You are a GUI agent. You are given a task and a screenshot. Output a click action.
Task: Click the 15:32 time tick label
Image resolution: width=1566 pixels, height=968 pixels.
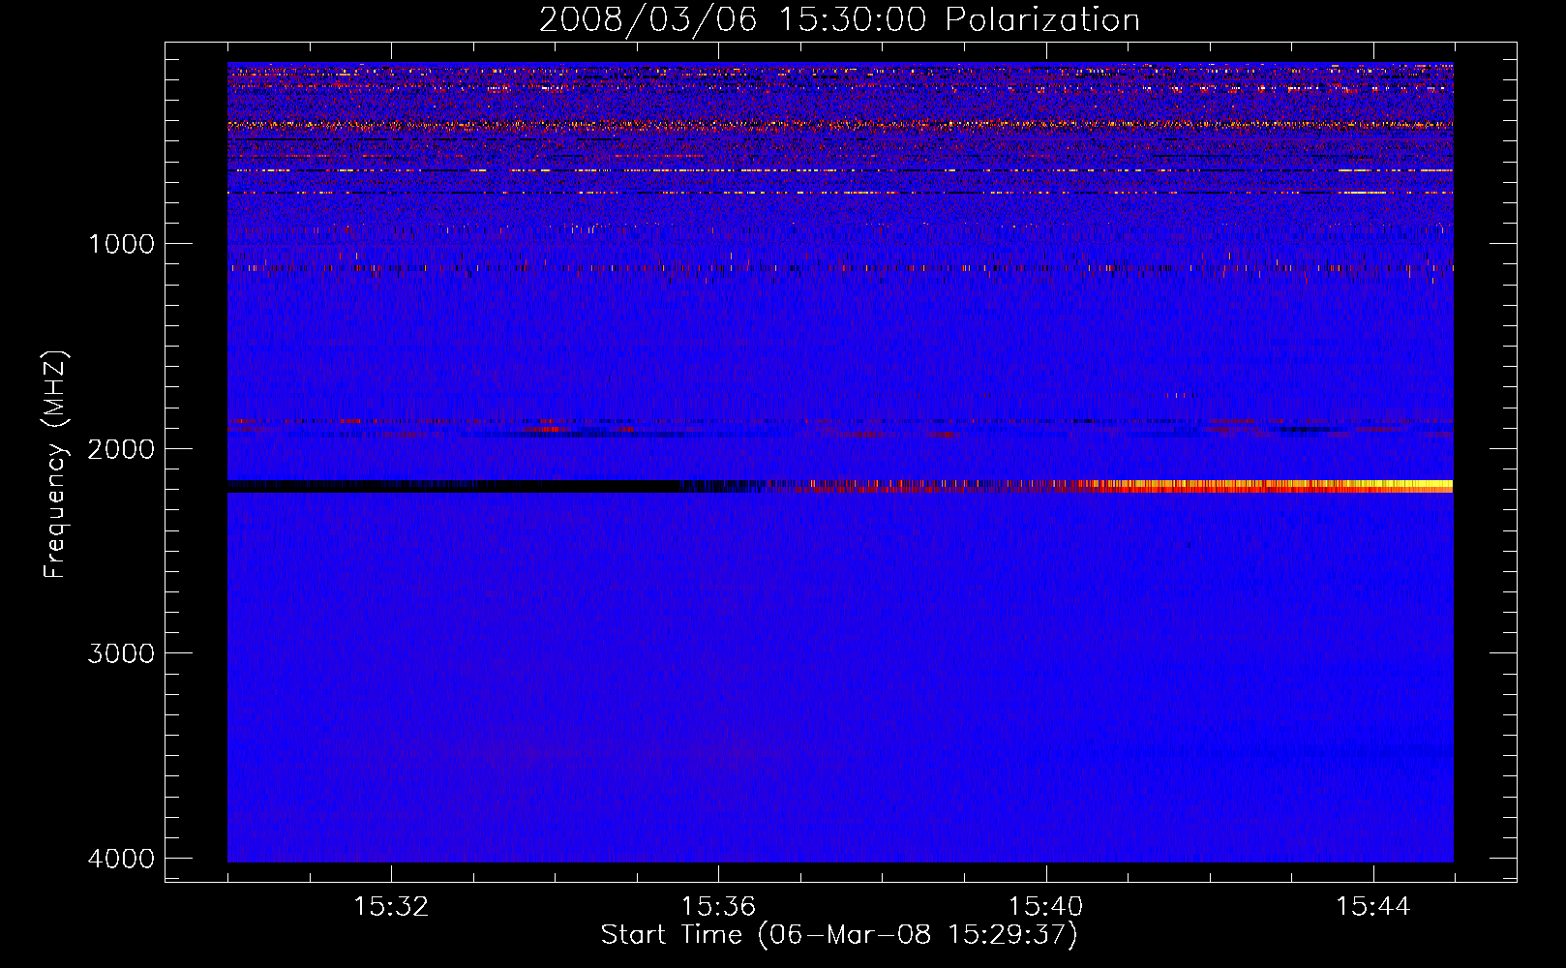(391, 907)
